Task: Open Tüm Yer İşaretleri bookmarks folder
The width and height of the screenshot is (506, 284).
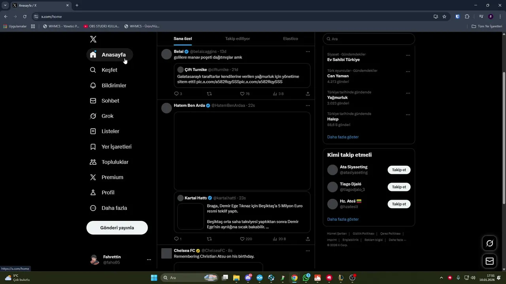Action: (487, 26)
